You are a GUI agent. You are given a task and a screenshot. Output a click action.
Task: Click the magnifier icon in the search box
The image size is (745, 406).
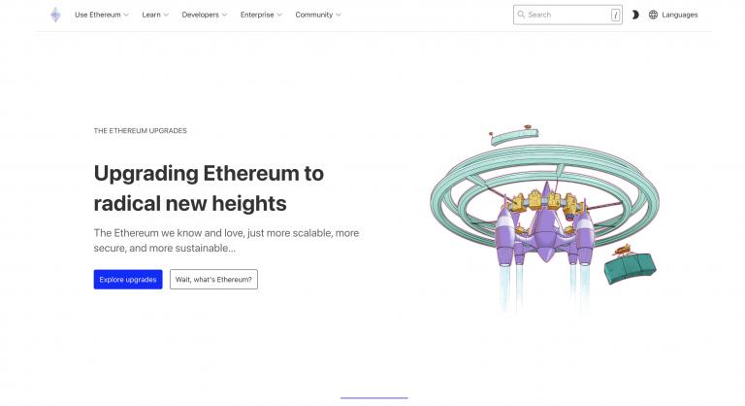point(521,15)
